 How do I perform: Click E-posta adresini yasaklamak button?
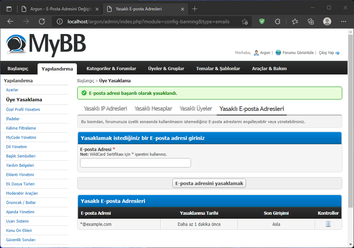[x=209, y=183]
